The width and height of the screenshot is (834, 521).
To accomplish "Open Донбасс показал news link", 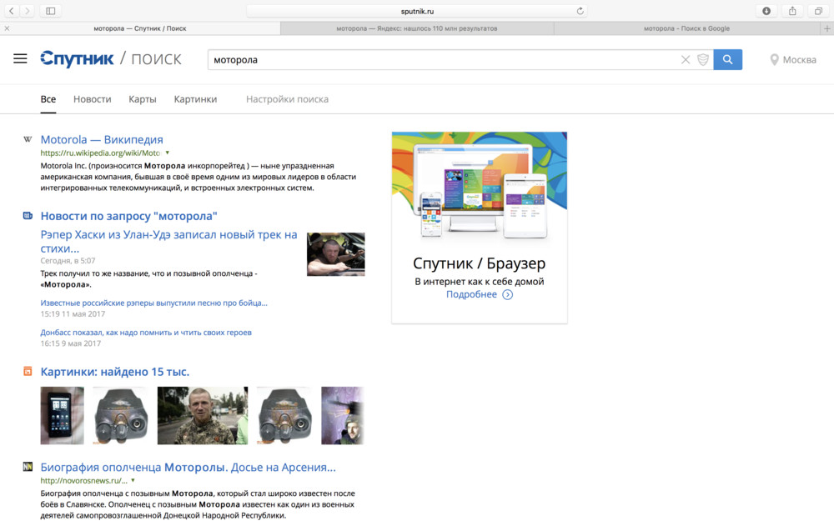I will pos(146,333).
